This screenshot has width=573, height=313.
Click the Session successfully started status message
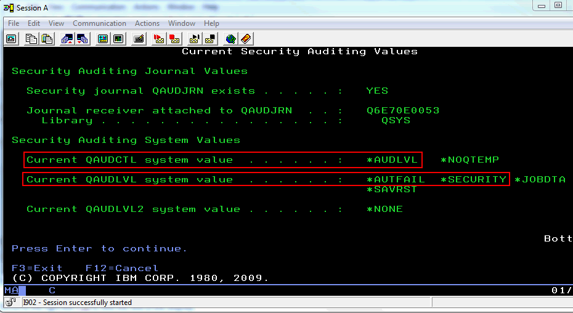tap(77, 303)
